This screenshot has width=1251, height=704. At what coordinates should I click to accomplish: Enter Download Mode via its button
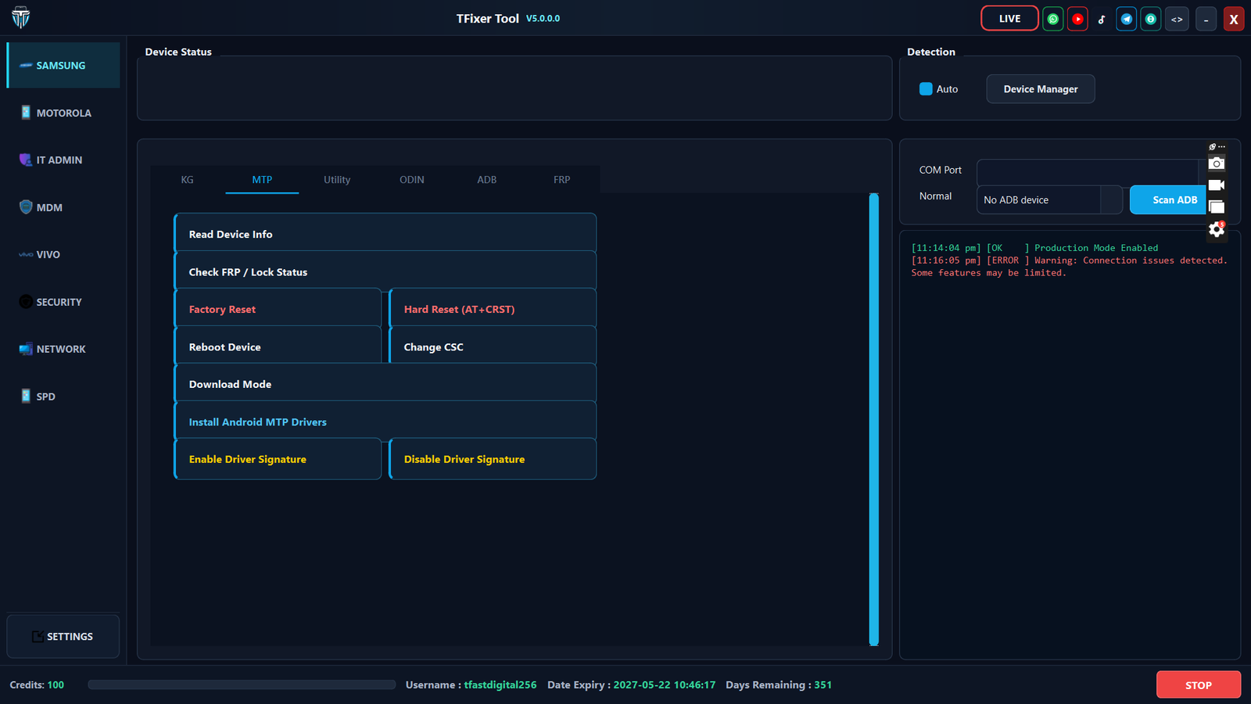point(385,384)
